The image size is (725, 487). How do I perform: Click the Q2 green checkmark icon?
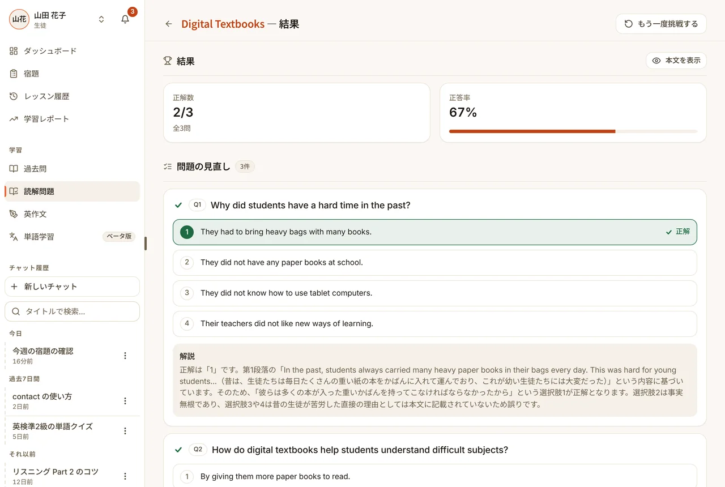point(178,450)
